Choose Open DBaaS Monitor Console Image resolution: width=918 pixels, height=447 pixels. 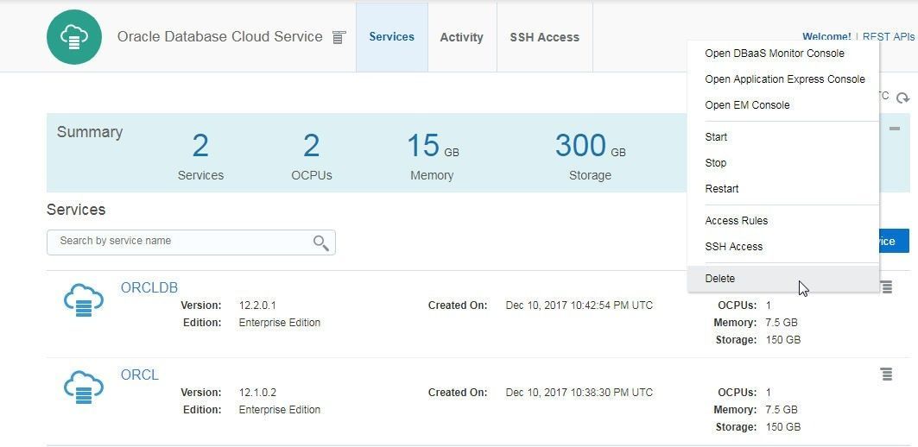pyautogui.click(x=782, y=54)
